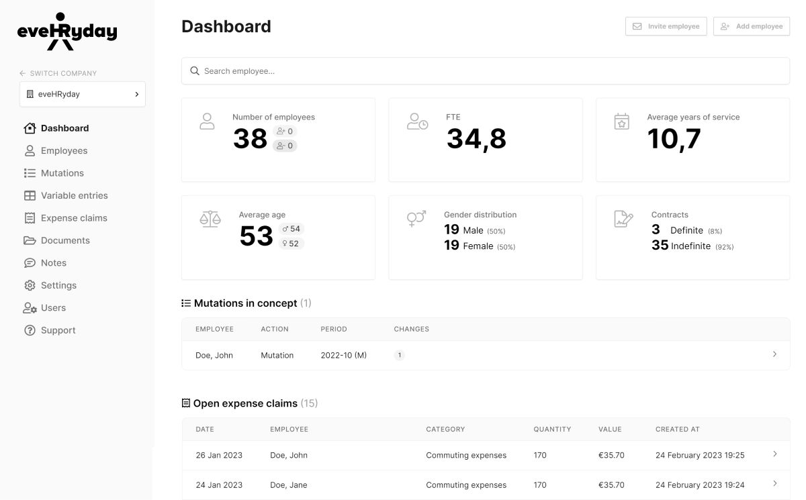
Task: Go to Employees in the sidebar
Action: click(x=64, y=151)
